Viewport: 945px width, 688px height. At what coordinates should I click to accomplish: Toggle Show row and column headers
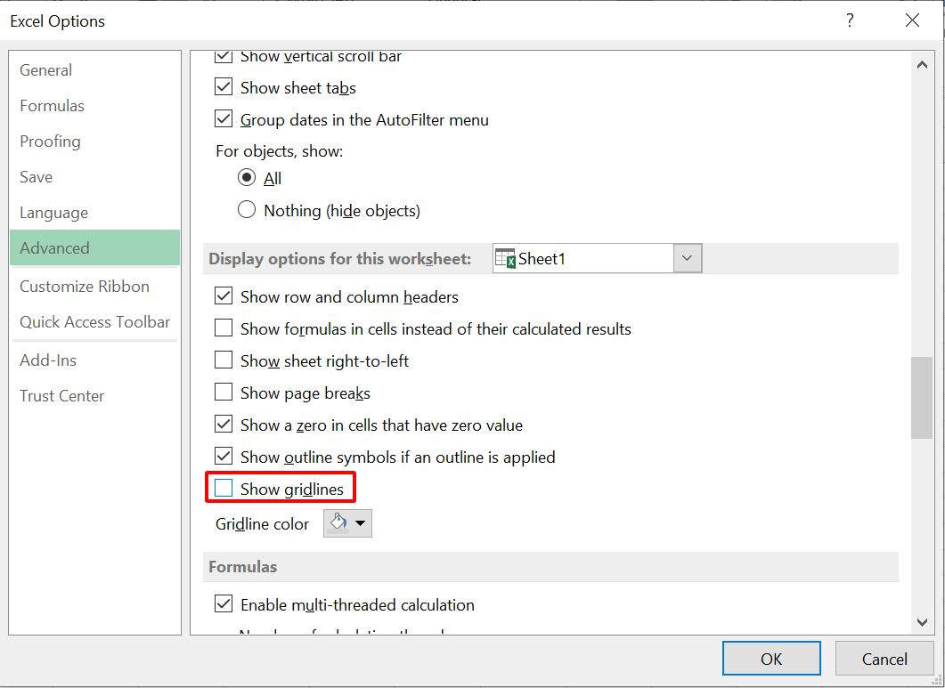click(x=223, y=296)
